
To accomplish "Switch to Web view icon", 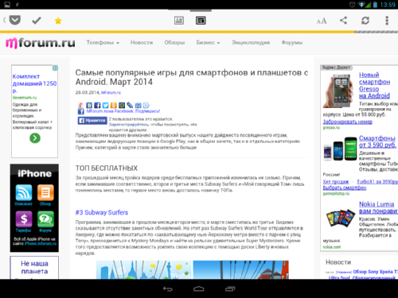I will tap(201, 21).
